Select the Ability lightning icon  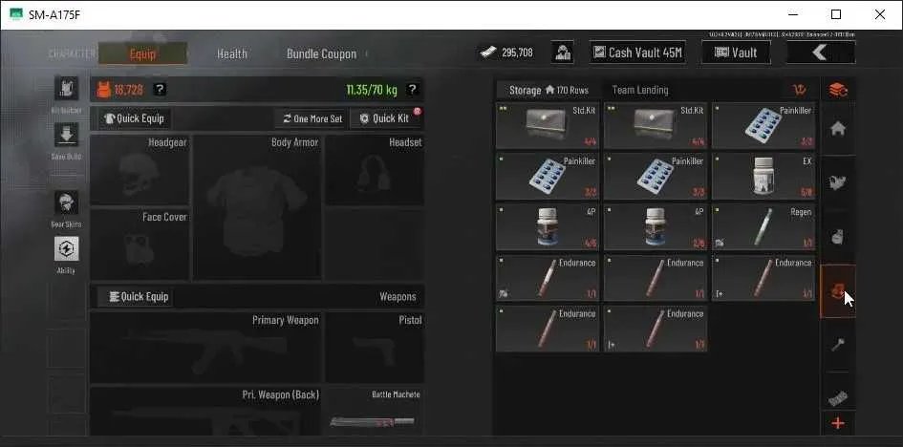pos(66,248)
